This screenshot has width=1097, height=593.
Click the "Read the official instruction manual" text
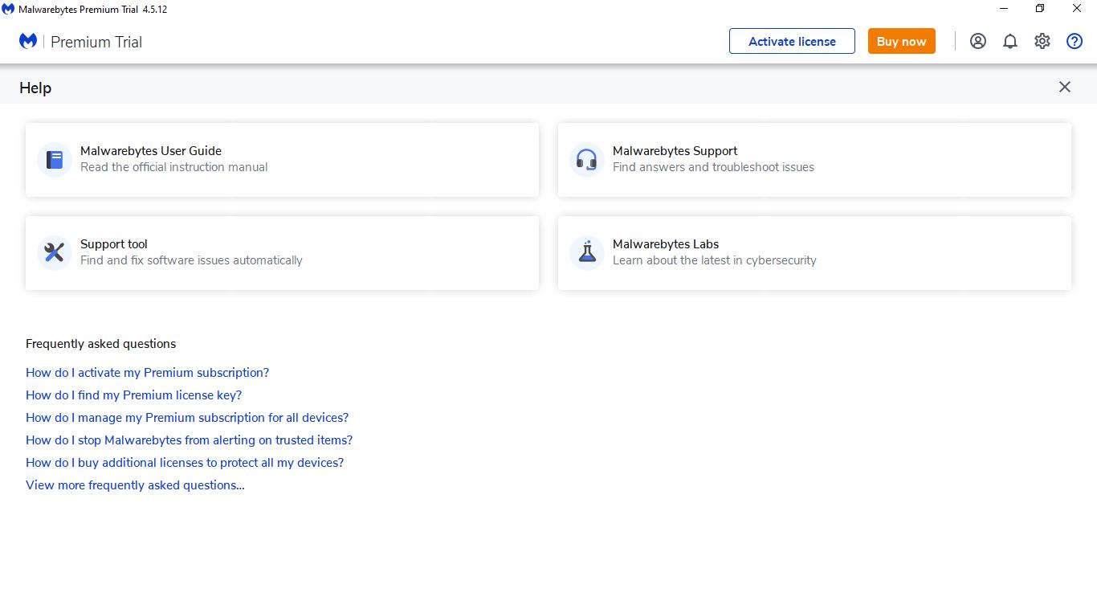point(174,167)
